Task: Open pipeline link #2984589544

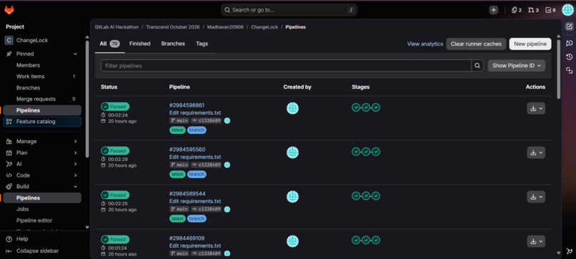Action: coord(187,193)
